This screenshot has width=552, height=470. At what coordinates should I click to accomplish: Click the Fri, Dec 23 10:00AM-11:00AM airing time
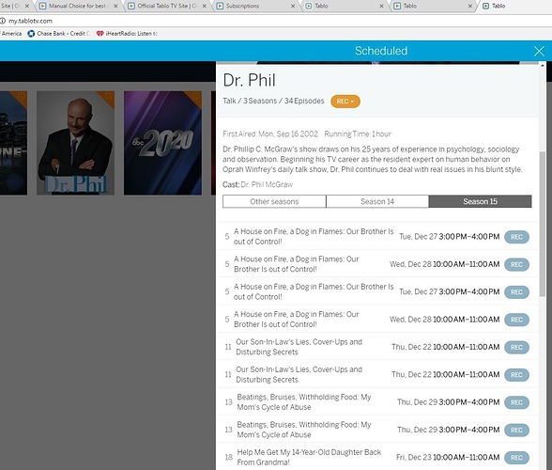pos(448,457)
